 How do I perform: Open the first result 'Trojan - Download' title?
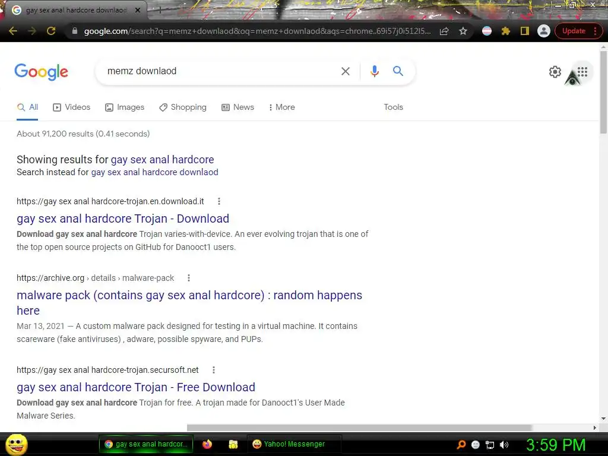123,218
